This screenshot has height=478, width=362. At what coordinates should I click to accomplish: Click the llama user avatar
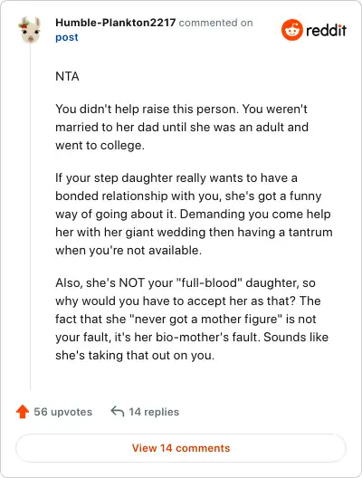(x=30, y=30)
